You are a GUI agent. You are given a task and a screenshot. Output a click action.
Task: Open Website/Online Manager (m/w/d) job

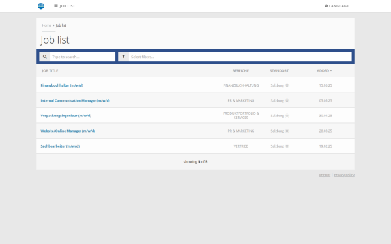pyautogui.click(x=68, y=131)
